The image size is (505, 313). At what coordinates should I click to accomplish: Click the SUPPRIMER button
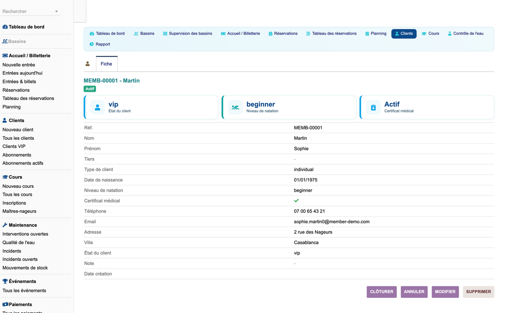[478, 292]
